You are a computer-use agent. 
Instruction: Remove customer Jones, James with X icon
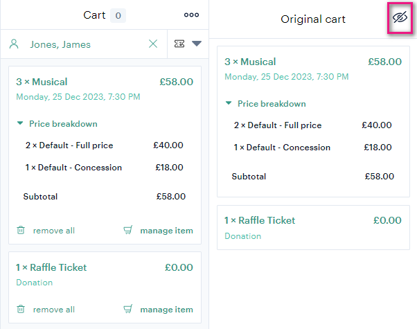153,44
